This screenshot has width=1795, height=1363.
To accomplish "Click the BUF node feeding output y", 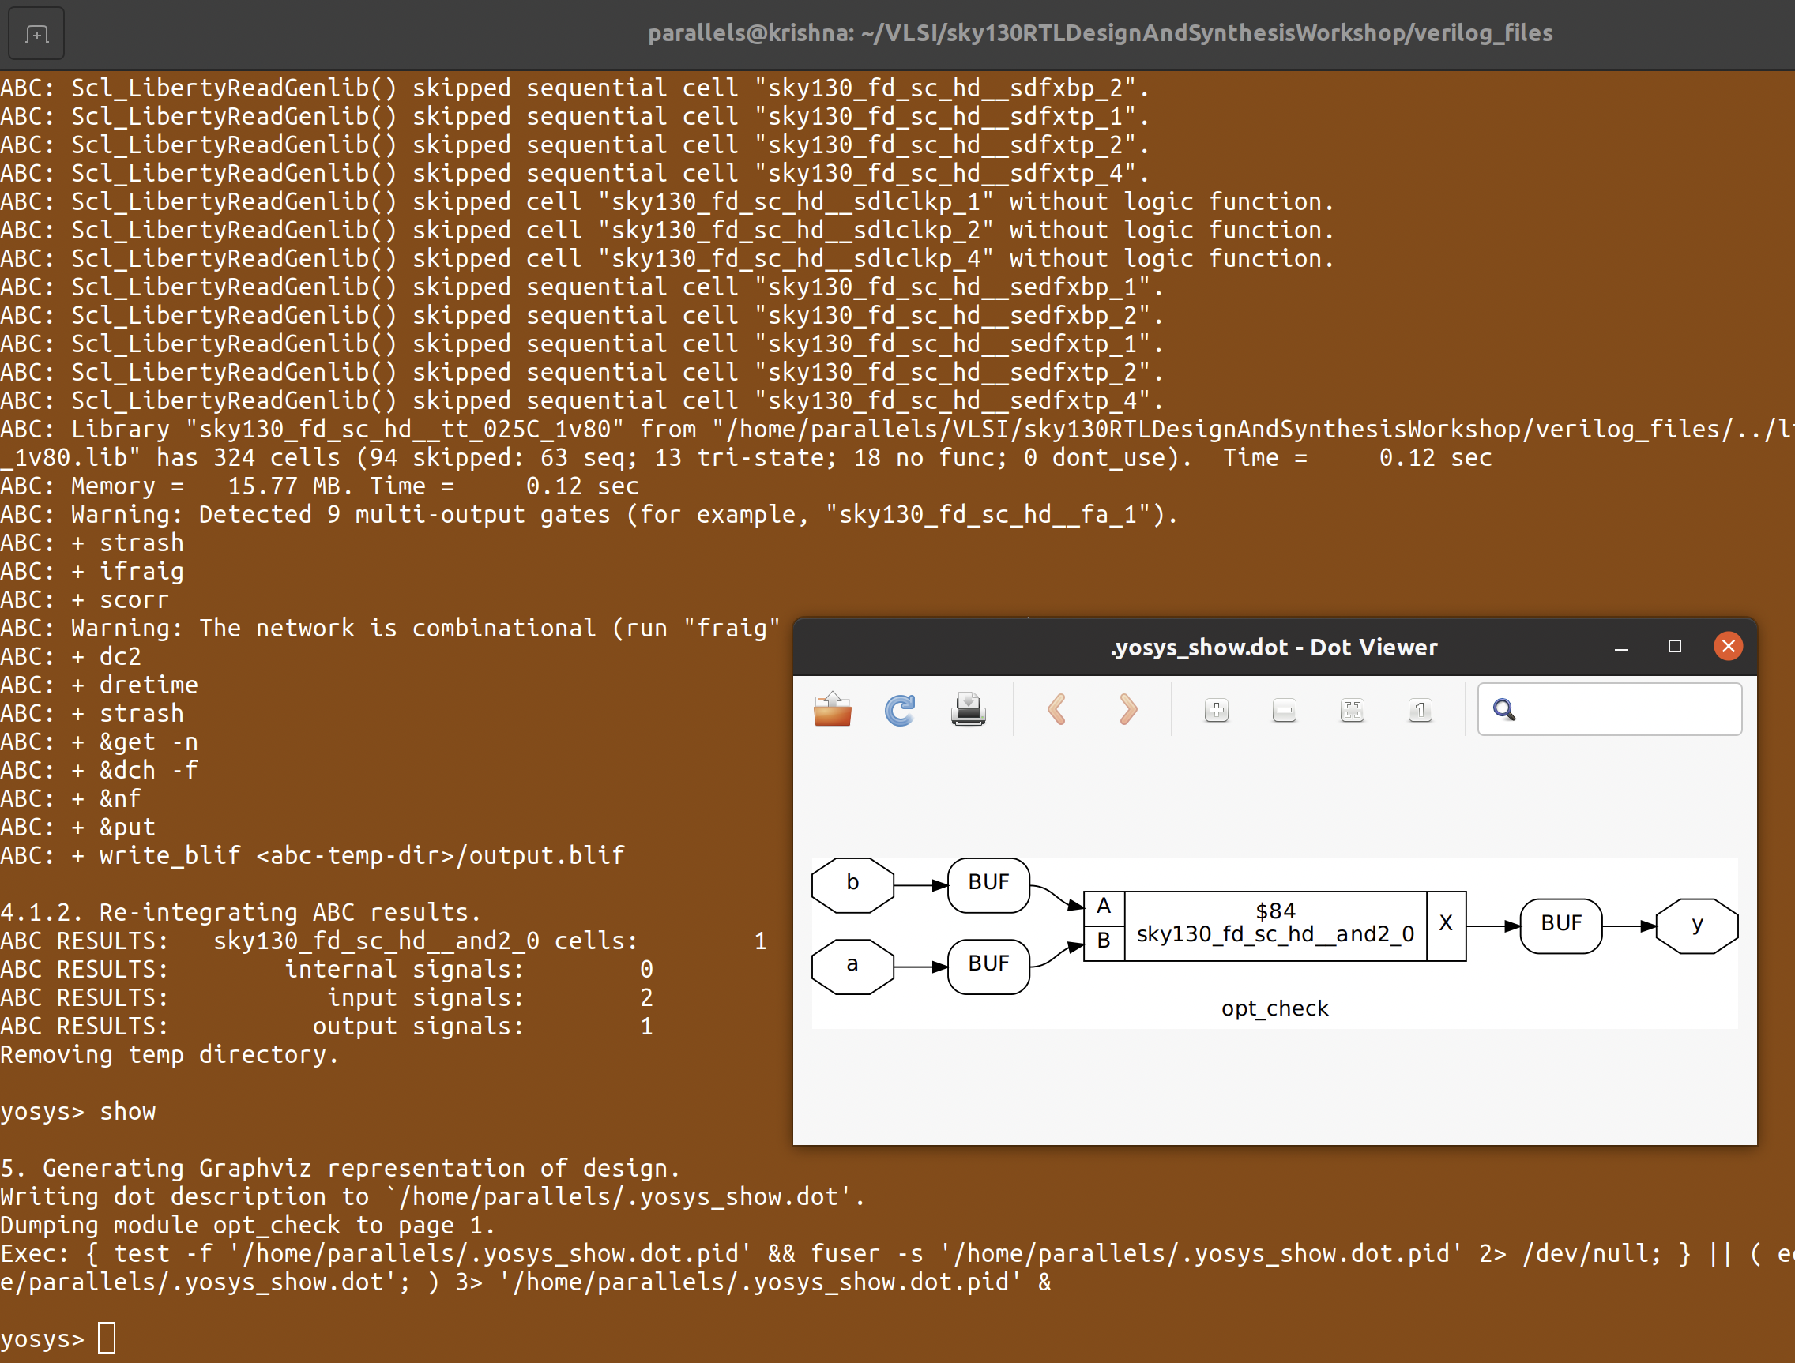I will click(1560, 925).
